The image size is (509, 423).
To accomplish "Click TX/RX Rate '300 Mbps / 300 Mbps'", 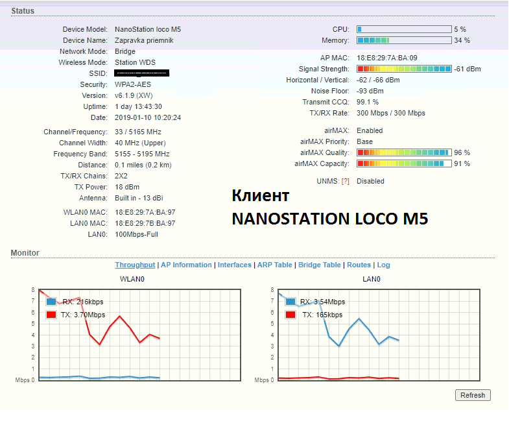I will [391, 113].
